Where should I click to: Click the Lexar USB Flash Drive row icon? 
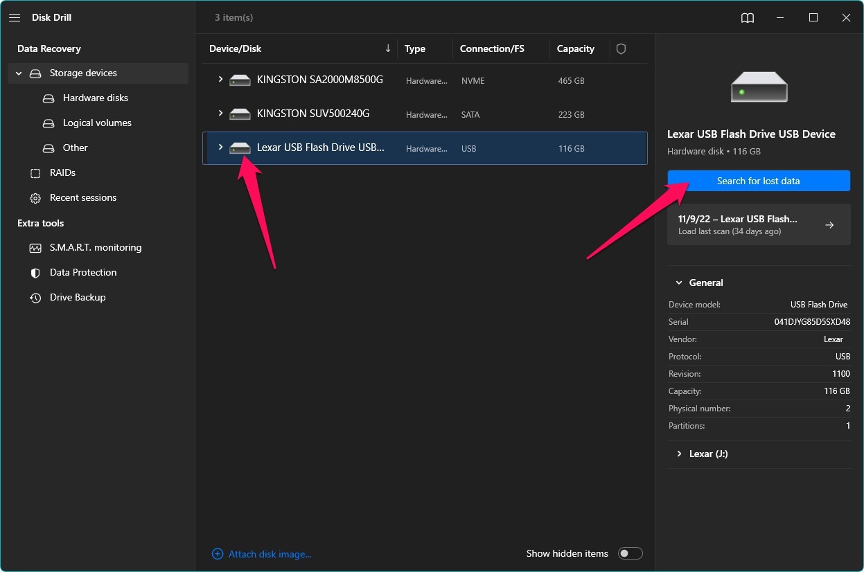click(x=240, y=148)
